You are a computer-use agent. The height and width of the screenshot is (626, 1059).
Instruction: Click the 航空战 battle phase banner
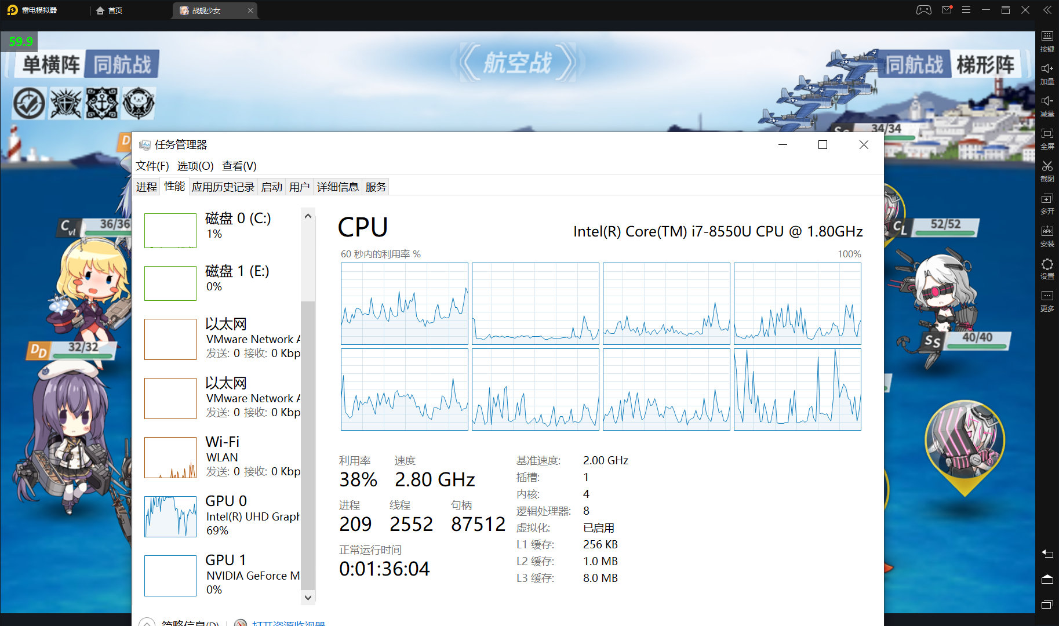[518, 63]
